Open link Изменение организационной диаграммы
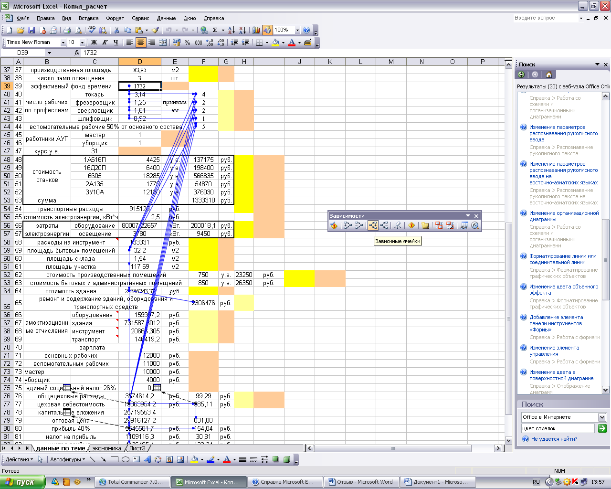The image size is (611, 489). pyautogui.click(x=564, y=216)
